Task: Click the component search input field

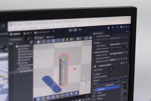Action: pos(109,82)
